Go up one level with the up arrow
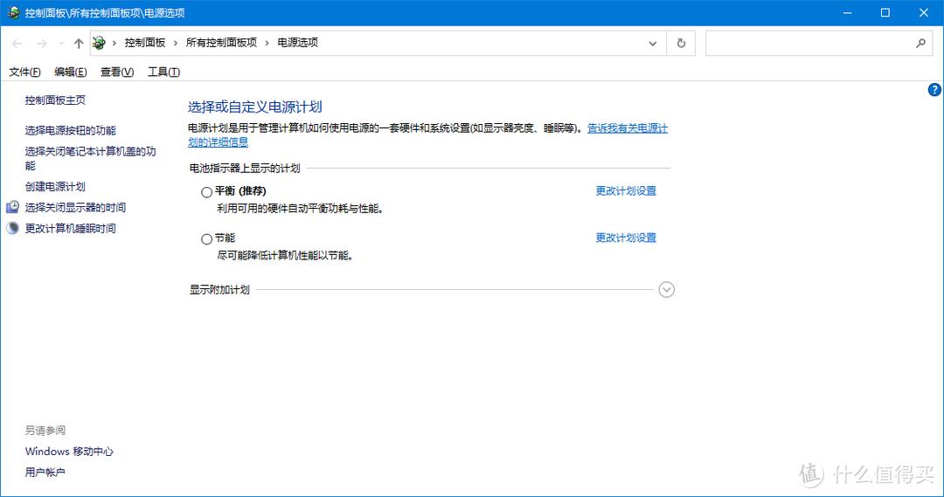 tap(79, 44)
